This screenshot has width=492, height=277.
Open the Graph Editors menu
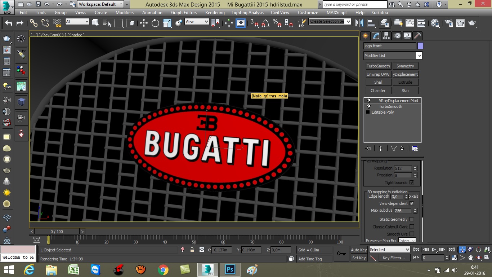coord(184,12)
